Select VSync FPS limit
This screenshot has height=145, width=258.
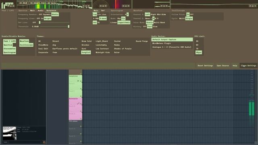point(199,52)
